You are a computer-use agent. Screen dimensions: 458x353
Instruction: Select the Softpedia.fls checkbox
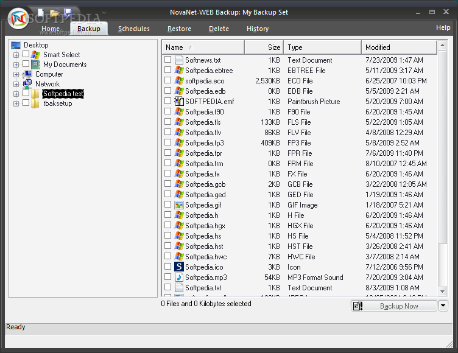tap(167, 122)
